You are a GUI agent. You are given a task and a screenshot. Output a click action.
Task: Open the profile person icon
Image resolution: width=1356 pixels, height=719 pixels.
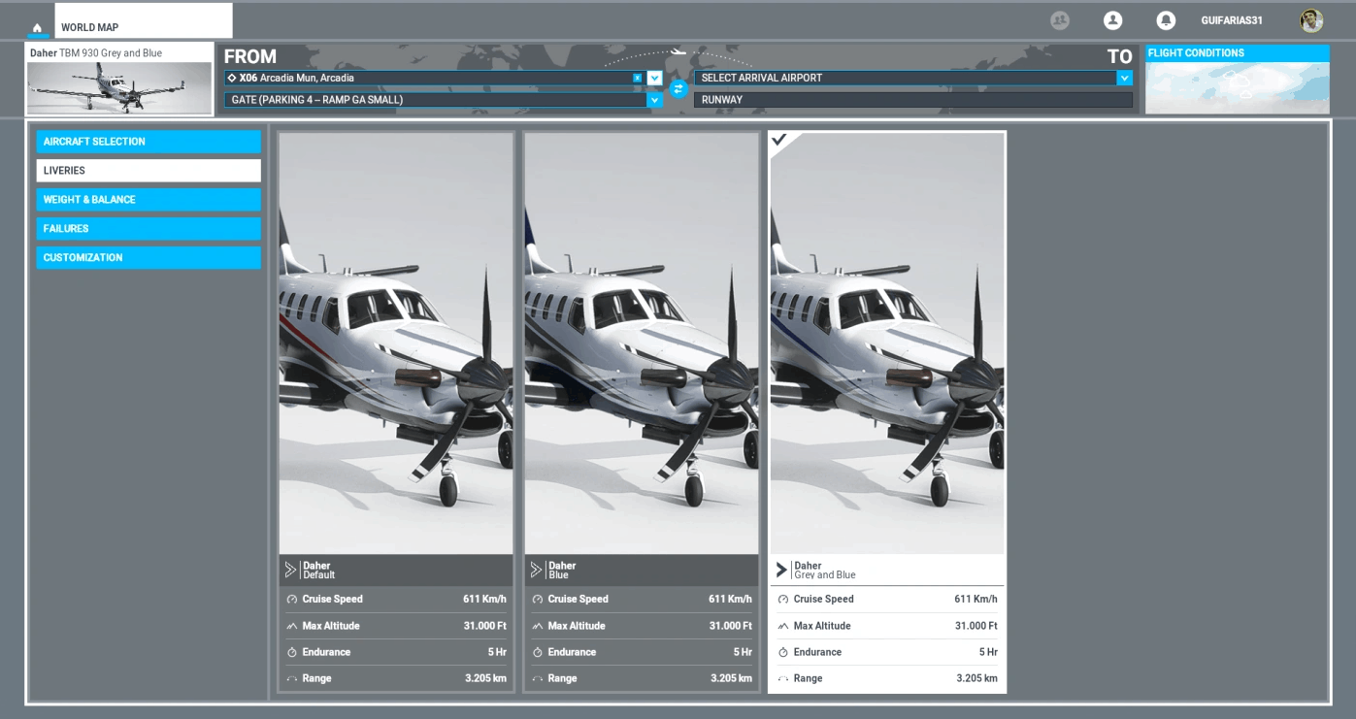[1112, 20]
